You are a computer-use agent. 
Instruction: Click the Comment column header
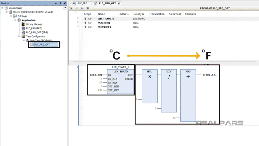click(x=175, y=14)
